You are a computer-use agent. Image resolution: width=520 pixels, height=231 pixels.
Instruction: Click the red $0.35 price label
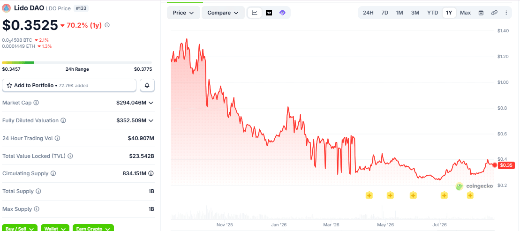[506, 165]
